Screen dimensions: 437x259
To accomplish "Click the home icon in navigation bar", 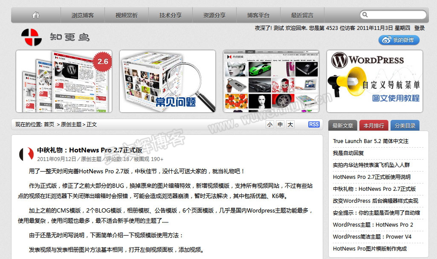I will 36,15.
